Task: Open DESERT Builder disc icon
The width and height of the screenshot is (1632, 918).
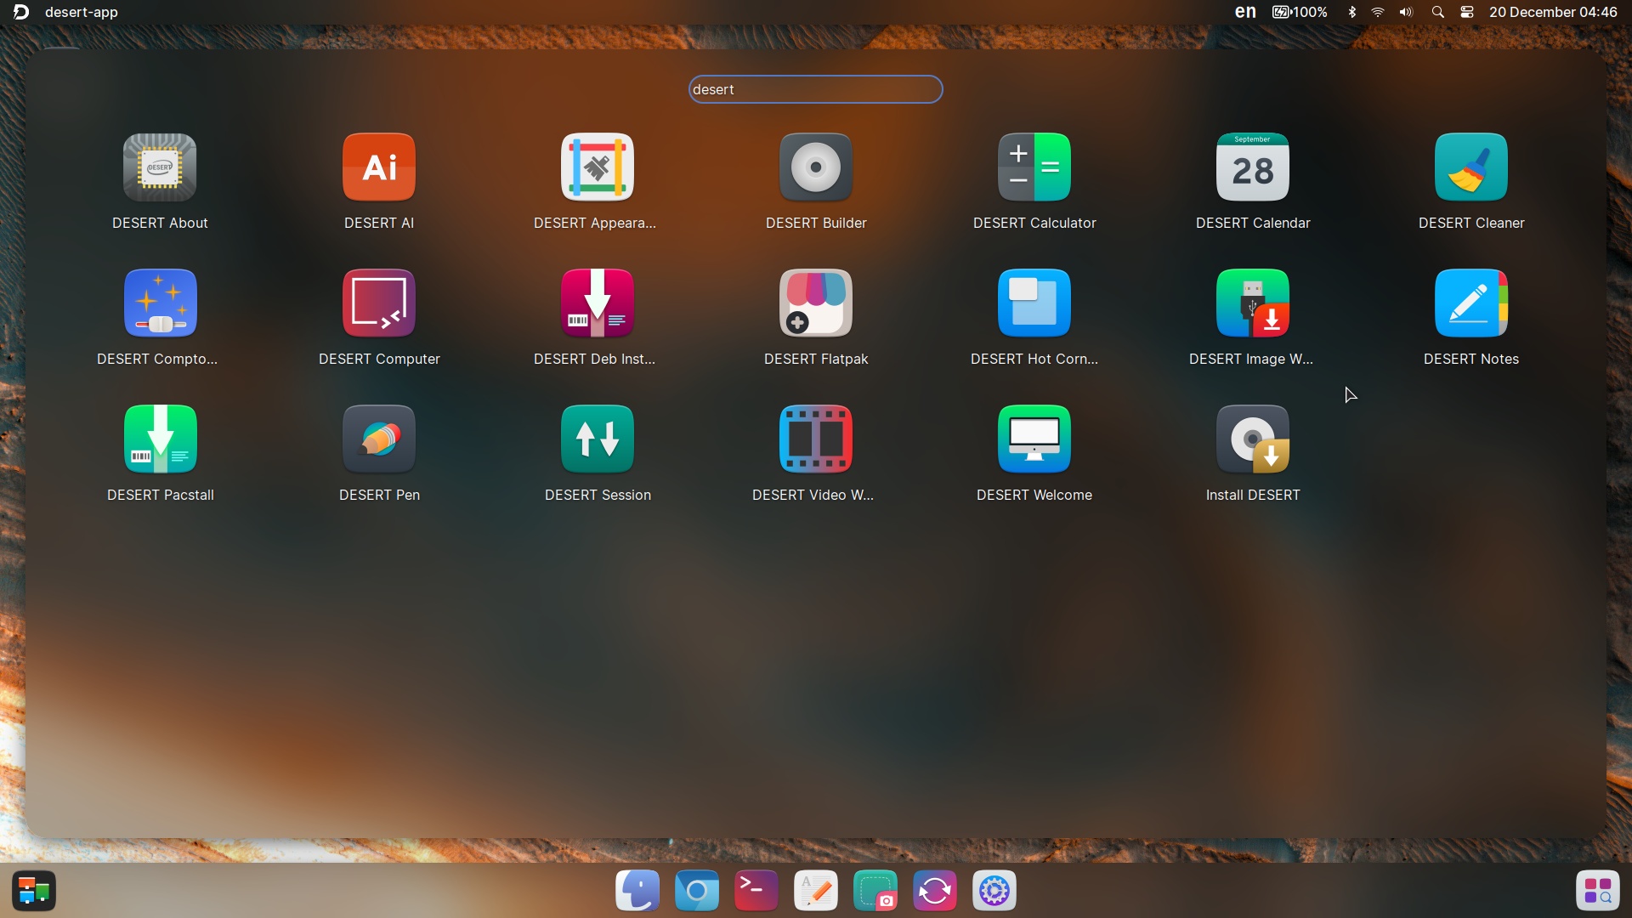Action: coord(816,167)
